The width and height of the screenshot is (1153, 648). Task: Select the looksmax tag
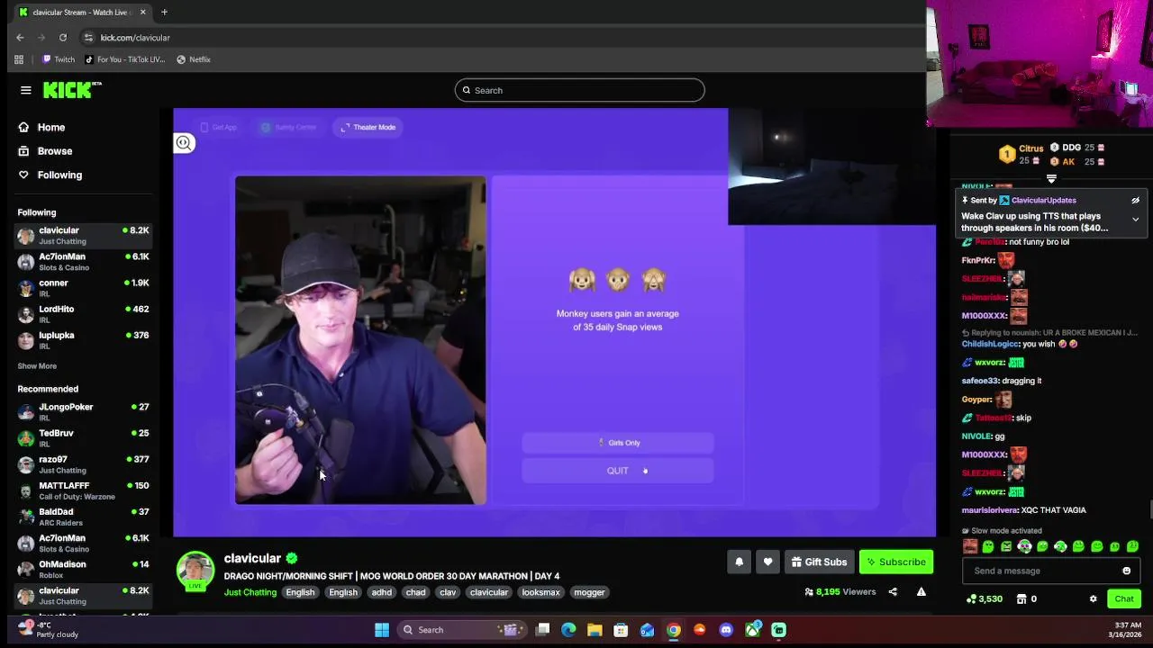(540, 592)
